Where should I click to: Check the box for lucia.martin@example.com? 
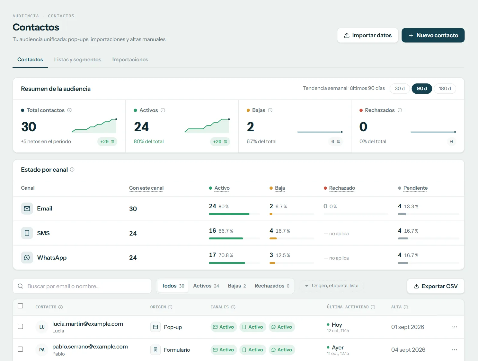[x=21, y=326]
